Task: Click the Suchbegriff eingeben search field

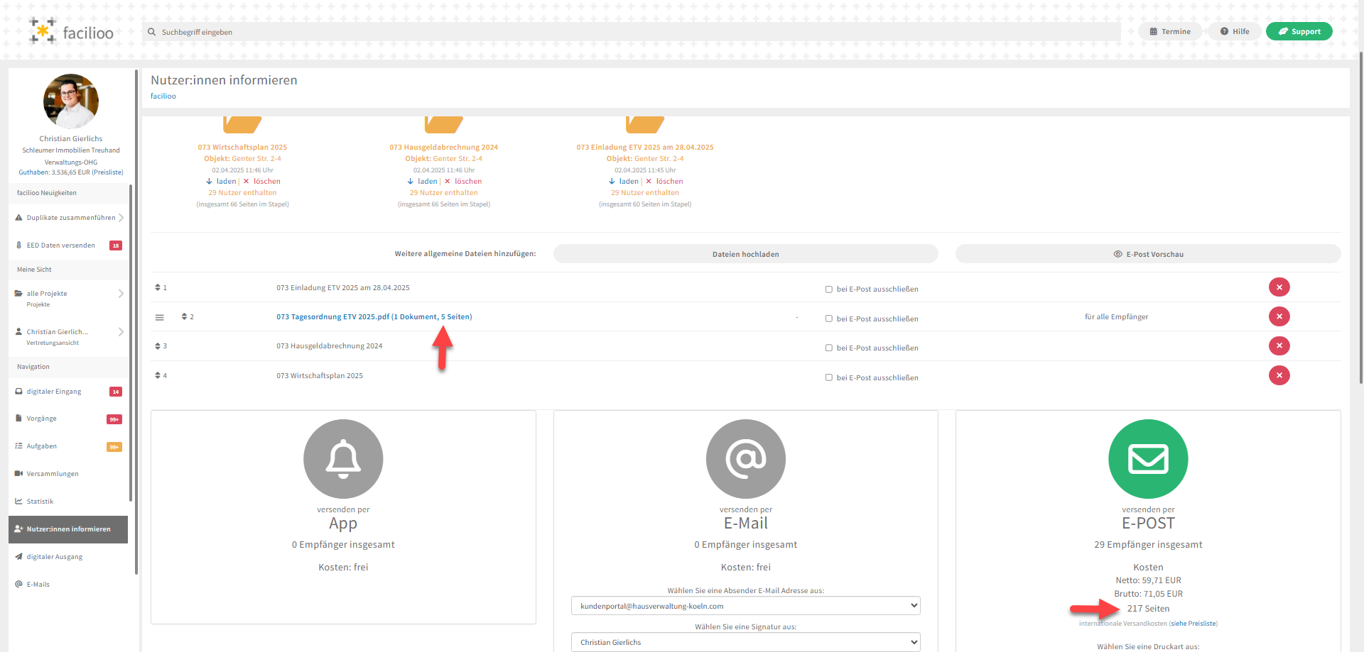Action: [632, 32]
